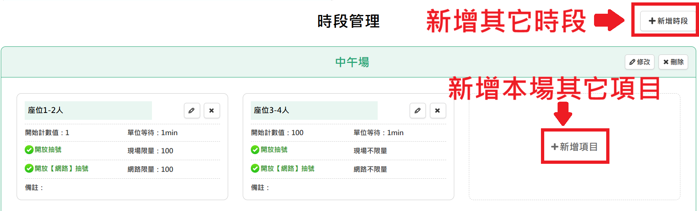The image size is (699, 211).
Task: Click the 中午場 section header title
Action: (x=352, y=62)
